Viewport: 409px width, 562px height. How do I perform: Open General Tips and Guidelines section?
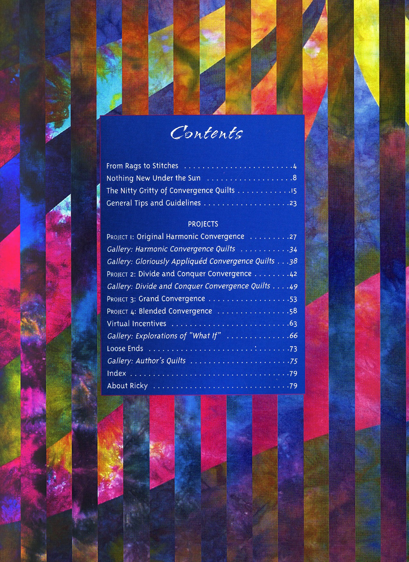pos(153,203)
